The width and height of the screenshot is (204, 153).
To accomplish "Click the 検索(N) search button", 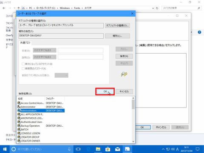I will coord(124,56).
